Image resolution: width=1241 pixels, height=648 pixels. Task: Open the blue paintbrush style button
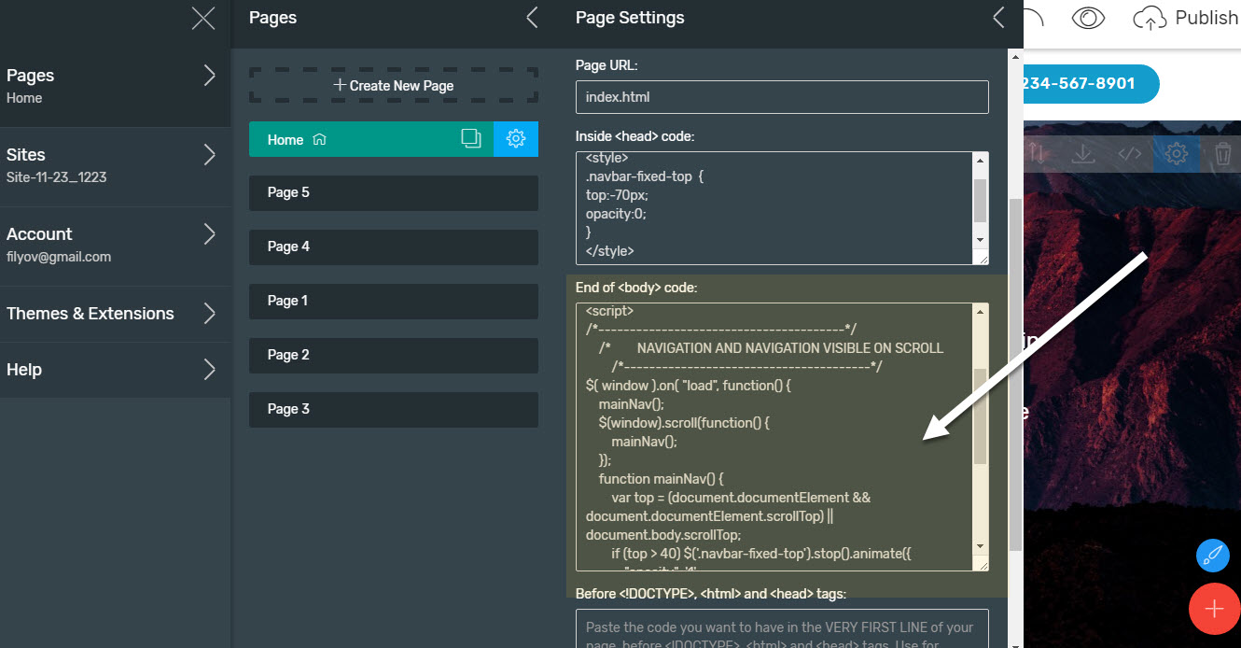point(1212,556)
